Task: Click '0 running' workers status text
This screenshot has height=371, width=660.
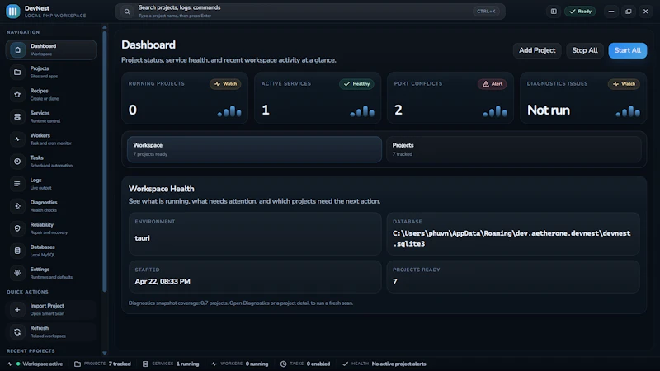Action: (257, 364)
